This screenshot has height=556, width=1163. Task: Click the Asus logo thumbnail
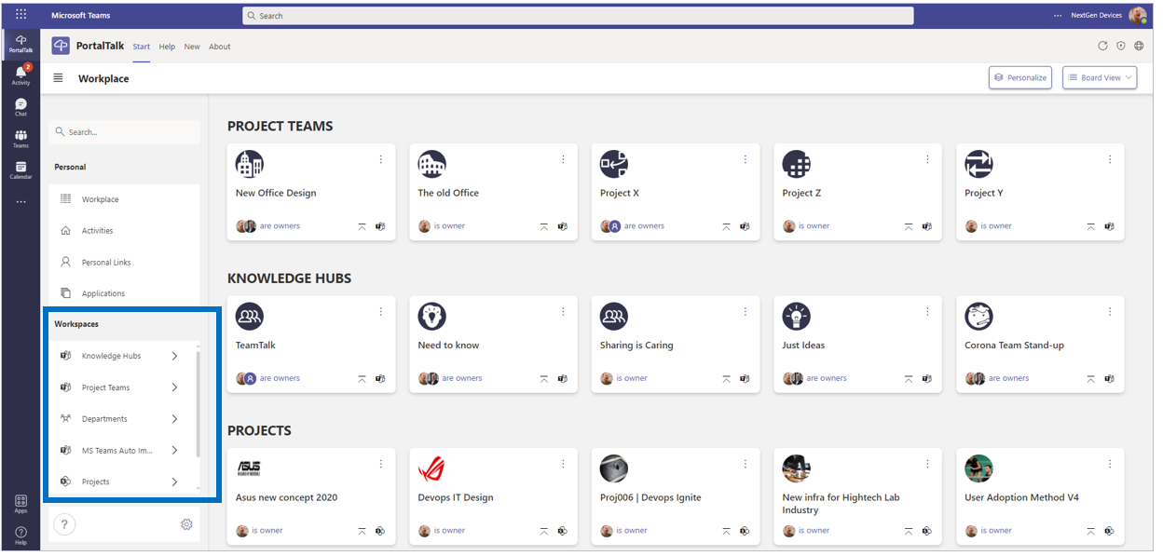point(249,468)
